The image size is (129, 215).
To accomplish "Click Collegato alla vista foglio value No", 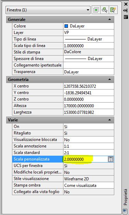I will click(x=89, y=192).
